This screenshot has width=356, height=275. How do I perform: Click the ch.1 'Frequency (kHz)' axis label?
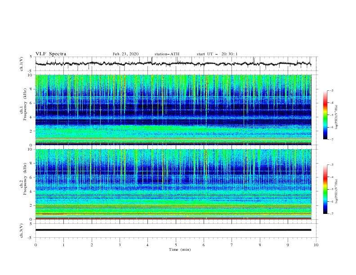[x=25, y=105]
